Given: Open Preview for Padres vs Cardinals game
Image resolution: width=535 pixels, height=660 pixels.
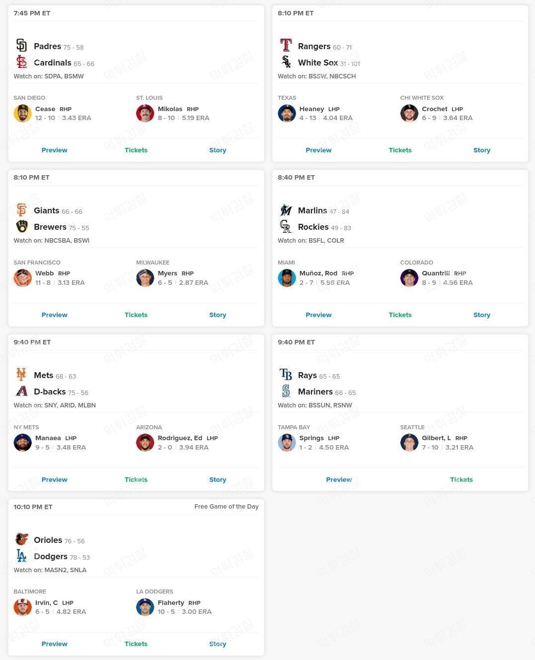Looking at the screenshot, I should pos(54,150).
